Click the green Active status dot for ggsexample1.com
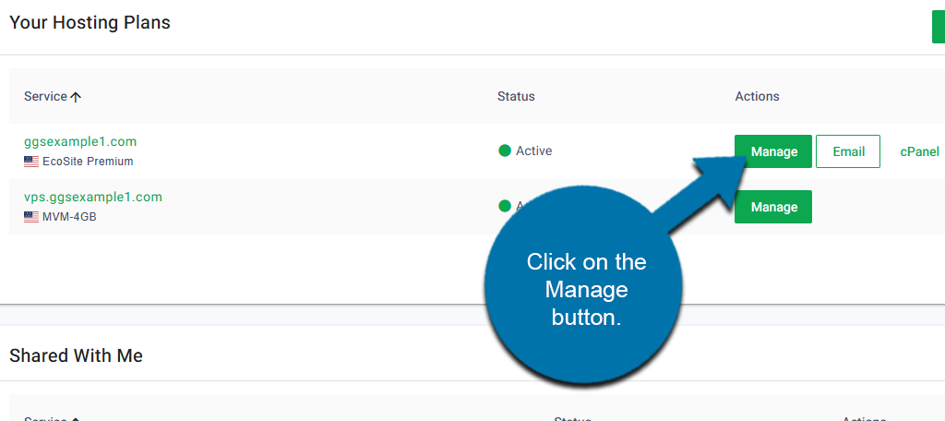 point(505,150)
